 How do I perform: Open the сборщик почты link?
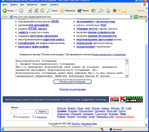tap(87, 29)
